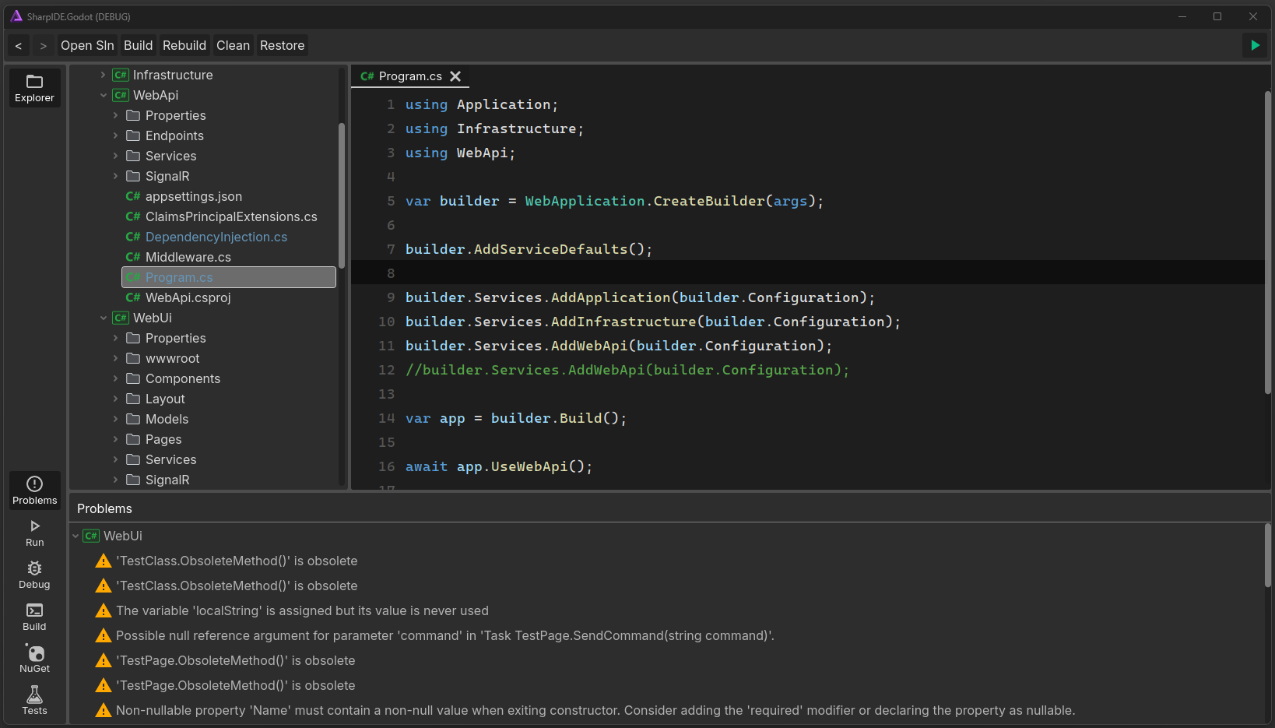This screenshot has width=1275, height=728.
Task: Open the Tests sidebar panel
Action: tap(34, 701)
